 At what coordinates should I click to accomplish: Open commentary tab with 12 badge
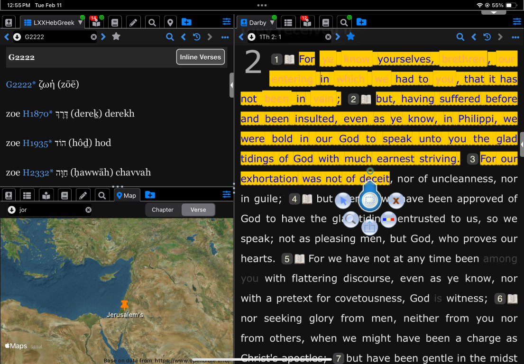coord(306,22)
